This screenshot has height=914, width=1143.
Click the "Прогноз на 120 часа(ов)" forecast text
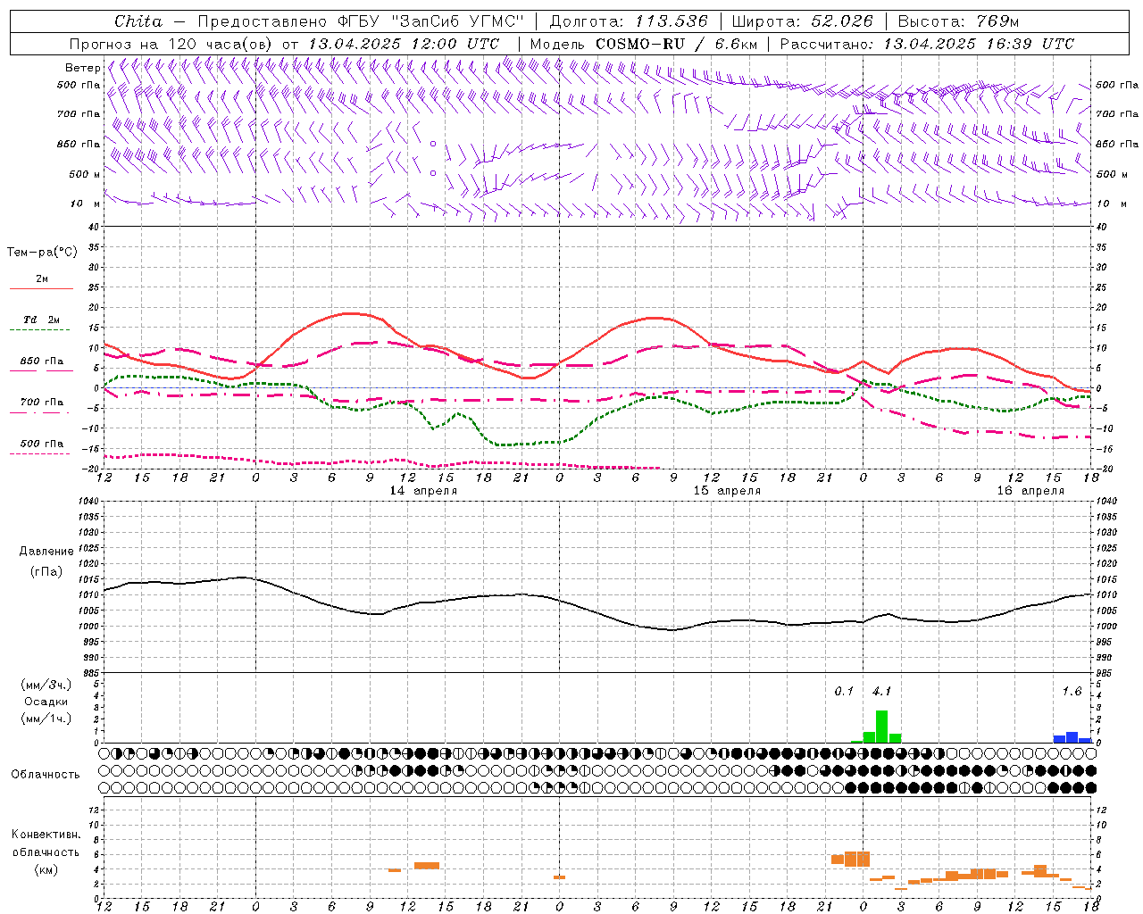coord(171,44)
